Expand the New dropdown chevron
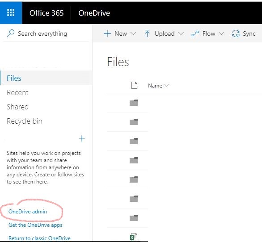 pyautogui.click(x=133, y=33)
